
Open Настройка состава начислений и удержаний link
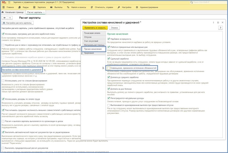coord(22,70)
